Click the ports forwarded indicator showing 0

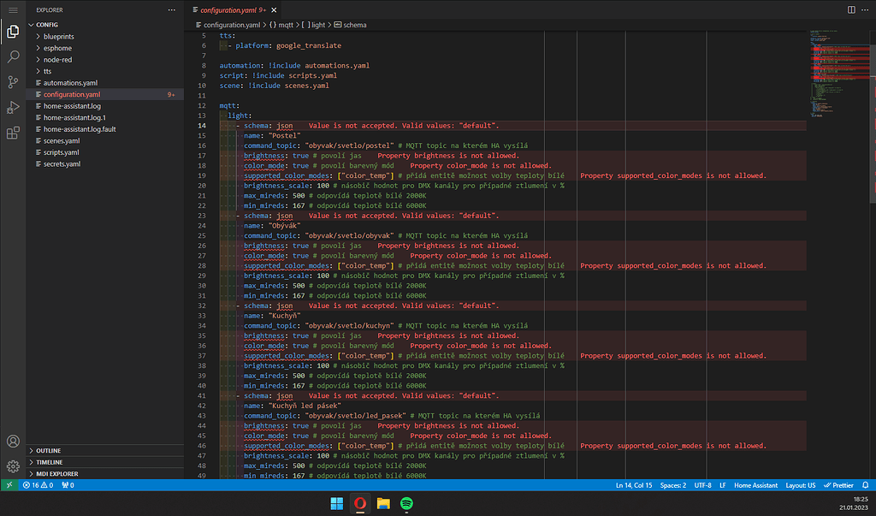[x=68, y=485]
